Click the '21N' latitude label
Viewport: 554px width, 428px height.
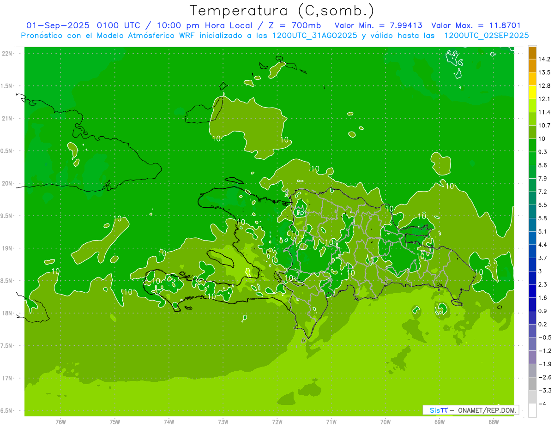pos(7,119)
